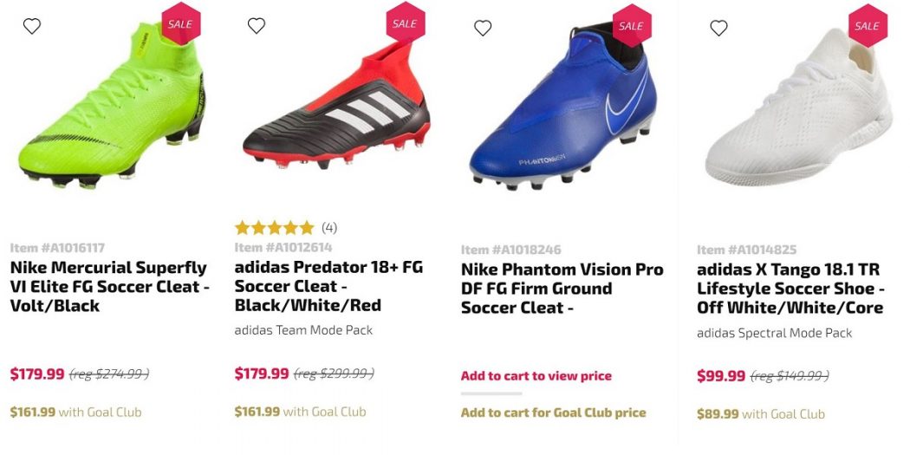
Task: Add Nike Phantom Vision Pro to wishlist
Action: click(x=483, y=28)
